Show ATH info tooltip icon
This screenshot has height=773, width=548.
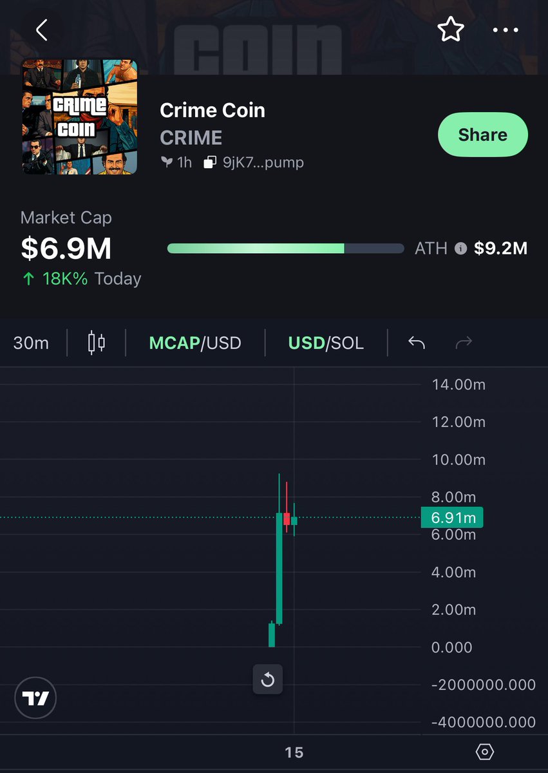tap(460, 249)
